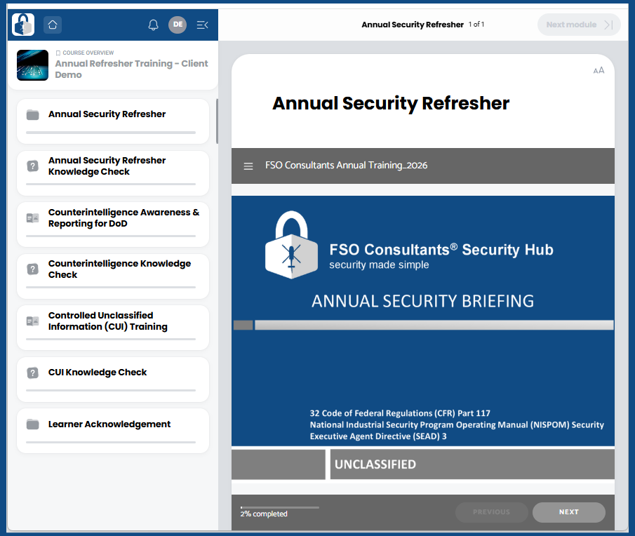Image resolution: width=635 pixels, height=536 pixels.
Task: Collapse the sidebar with the menu toggle icon
Action: click(202, 25)
